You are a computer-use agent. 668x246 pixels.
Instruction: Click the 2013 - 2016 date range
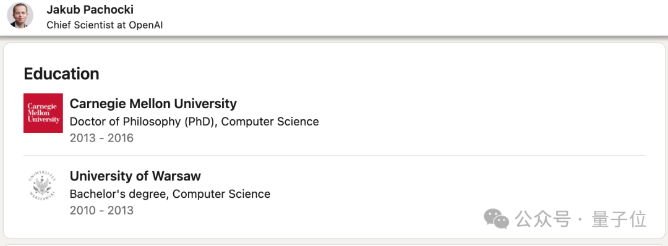point(101,138)
